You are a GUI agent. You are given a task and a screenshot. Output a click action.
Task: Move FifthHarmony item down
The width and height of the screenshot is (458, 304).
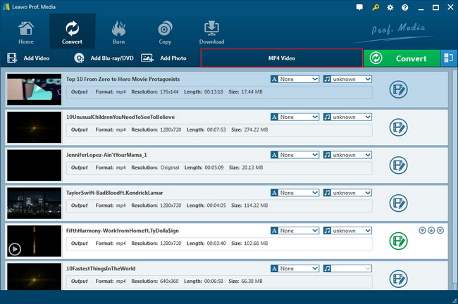point(431,231)
